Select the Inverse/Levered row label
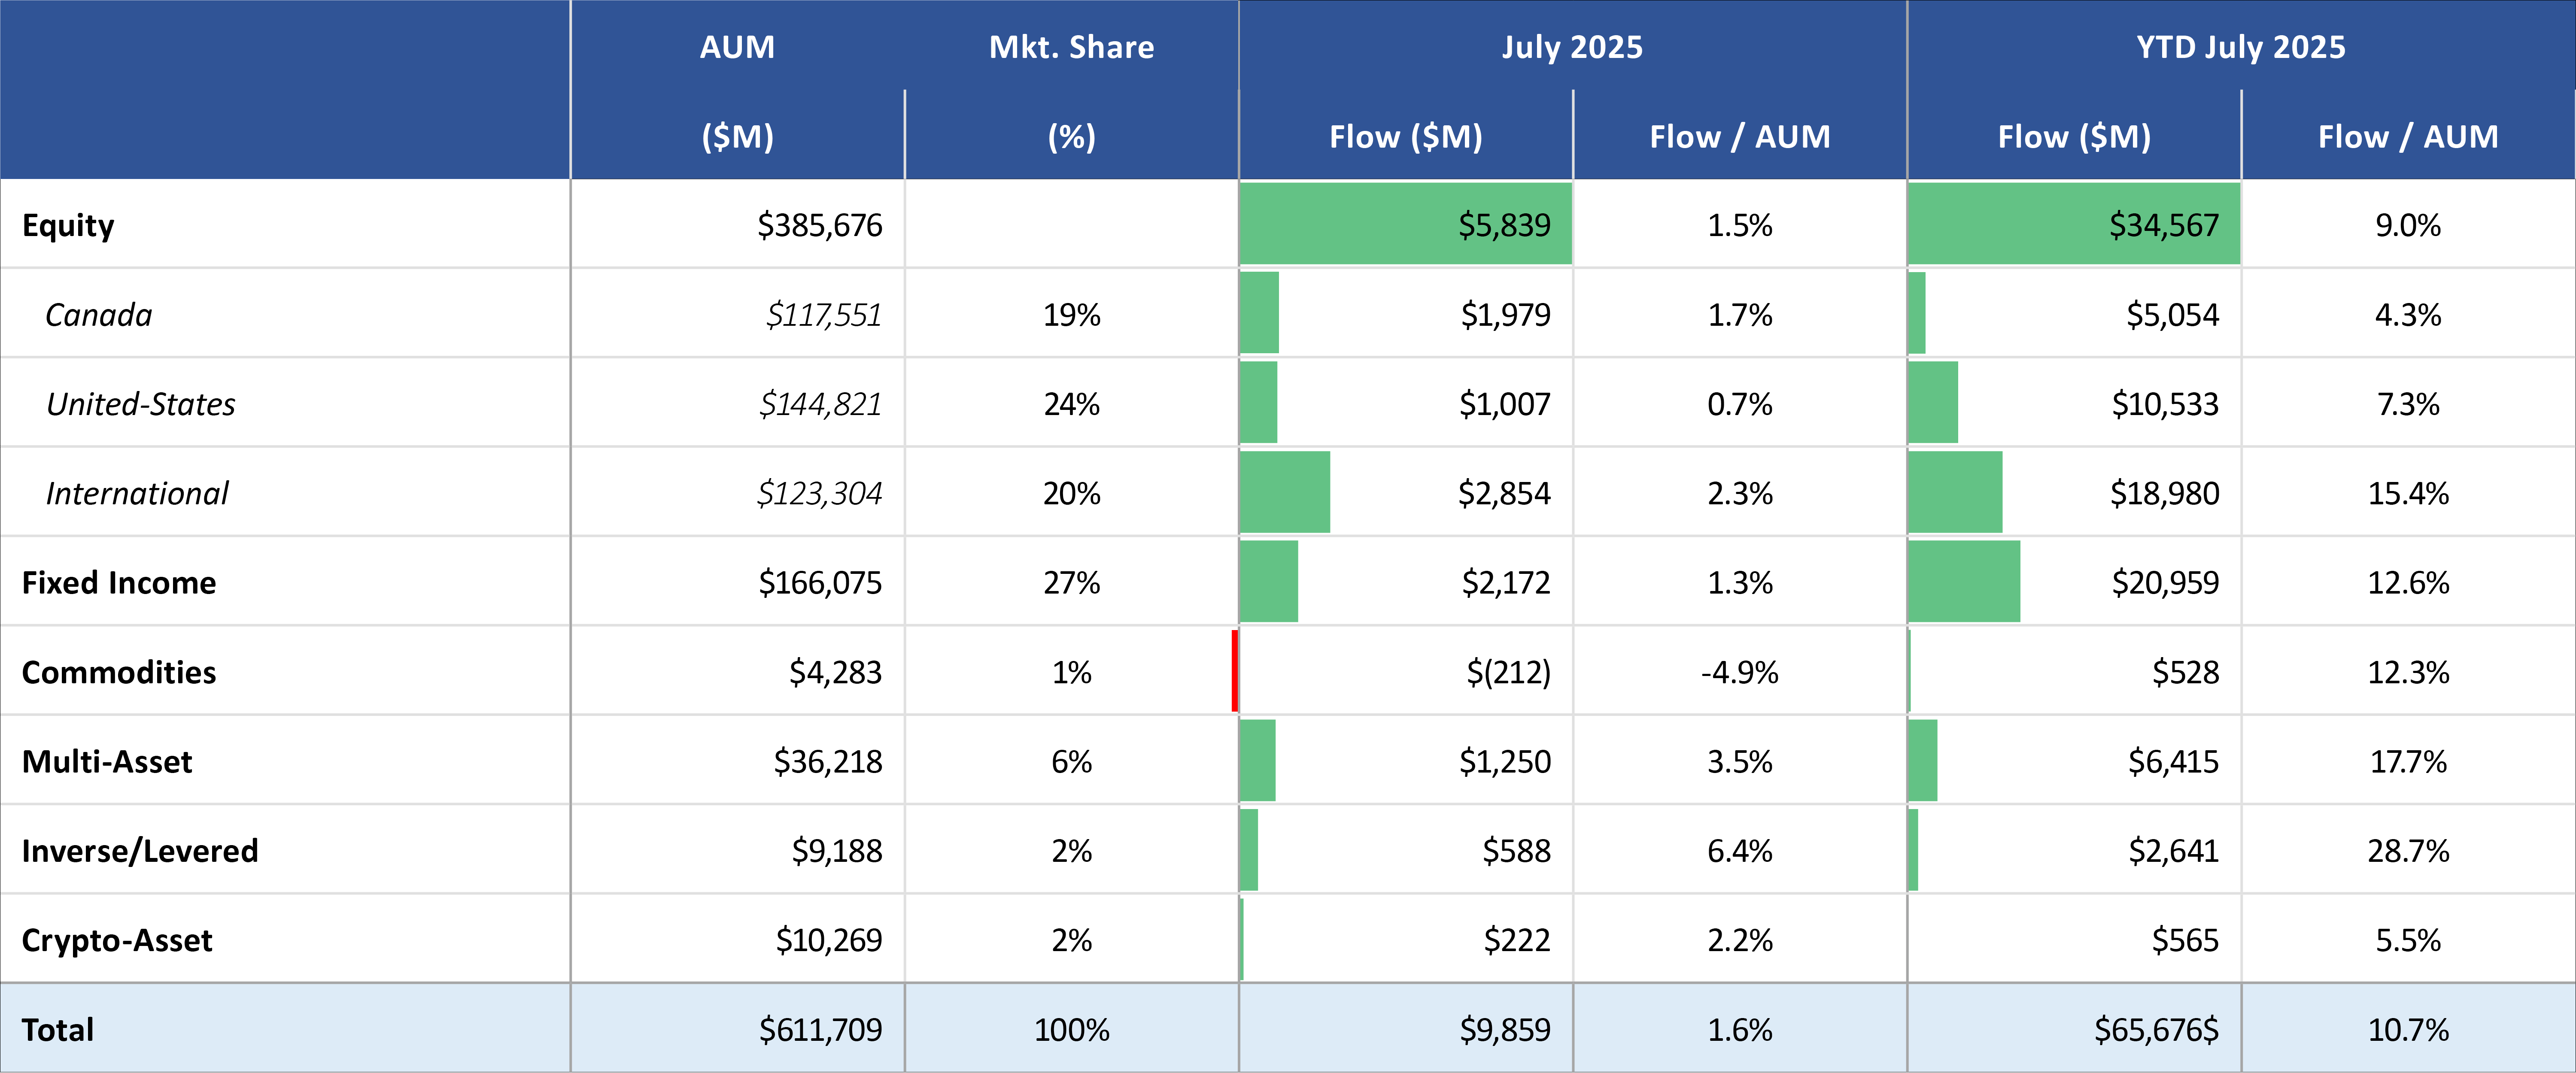Image resolution: width=2576 pixels, height=1073 pixels. click(x=139, y=851)
